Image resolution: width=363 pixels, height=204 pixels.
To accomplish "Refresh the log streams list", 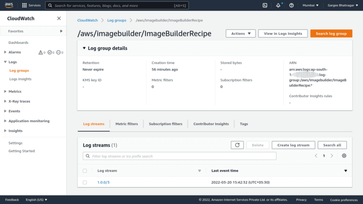I will [237, 145].
